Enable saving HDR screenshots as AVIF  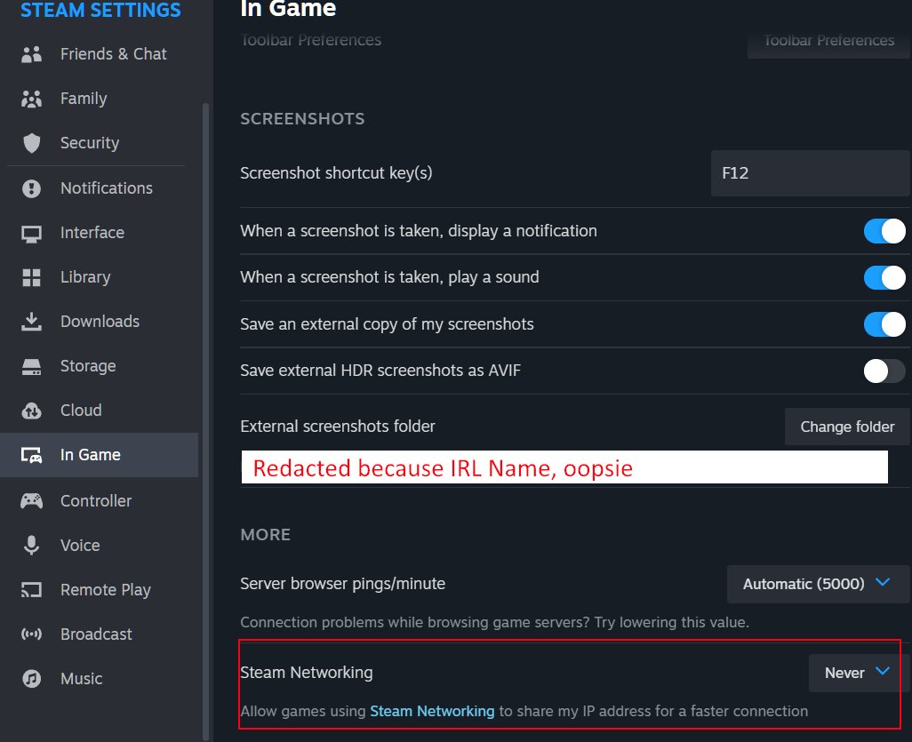pos(884,371)
